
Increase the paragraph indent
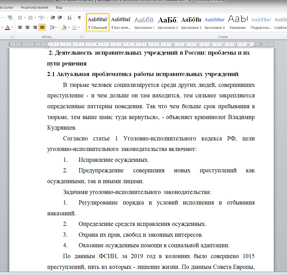click(x=60, y=18)
